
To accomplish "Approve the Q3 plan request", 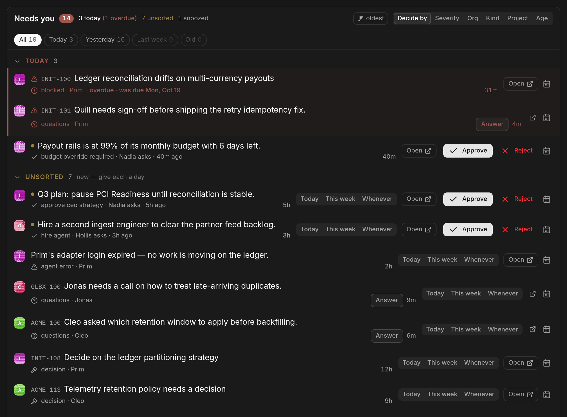I will (468, 199).
